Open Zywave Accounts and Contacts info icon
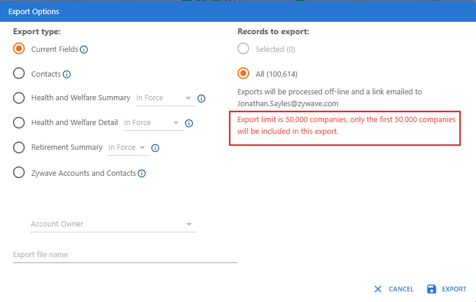This screenshot has width=476, height=302. 142,173
